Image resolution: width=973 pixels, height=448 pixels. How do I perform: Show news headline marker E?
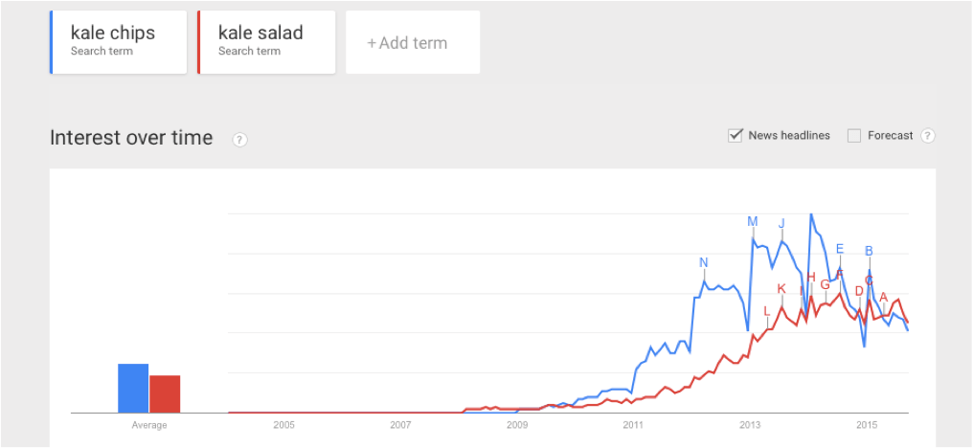click(840, 250)
